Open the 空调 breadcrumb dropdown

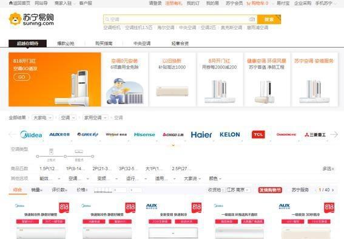[67, 118]
